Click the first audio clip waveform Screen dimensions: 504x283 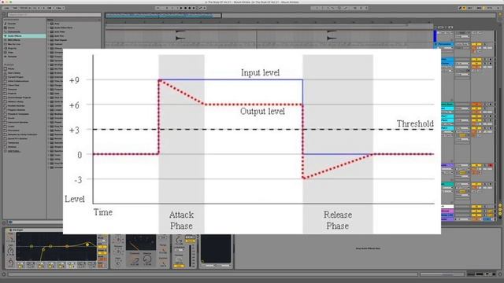(180, 35)
